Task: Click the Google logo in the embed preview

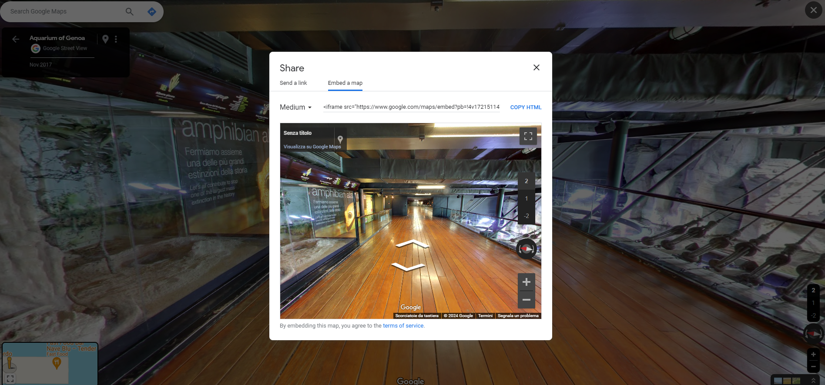Action: 410,307
